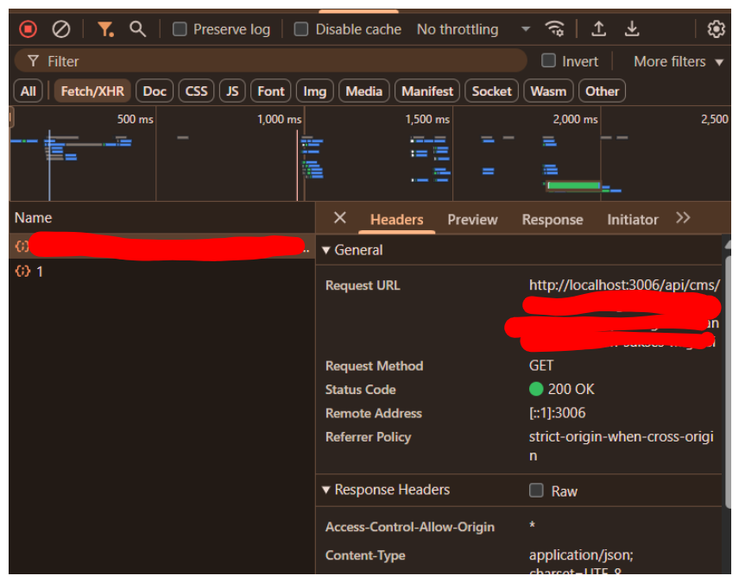Enable Raw response headers checkbox

coord(536,491)
